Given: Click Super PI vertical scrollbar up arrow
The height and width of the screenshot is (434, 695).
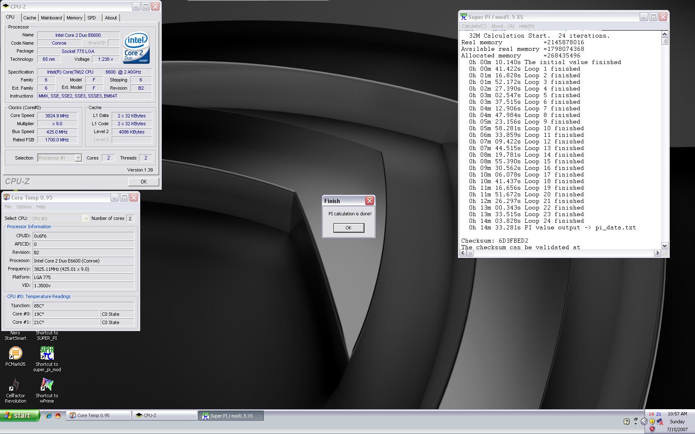Looking at the screenshot, I should (x=665, y=34).
